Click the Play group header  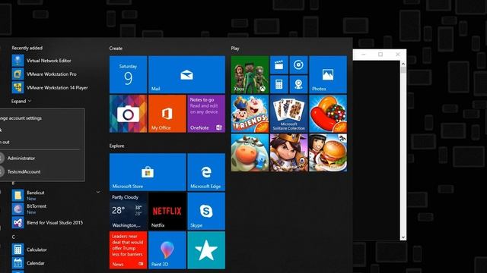pos(235,49)
